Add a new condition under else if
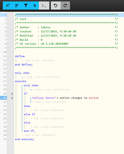Screen dimensions: 124x154 click(x=47, y=119)
